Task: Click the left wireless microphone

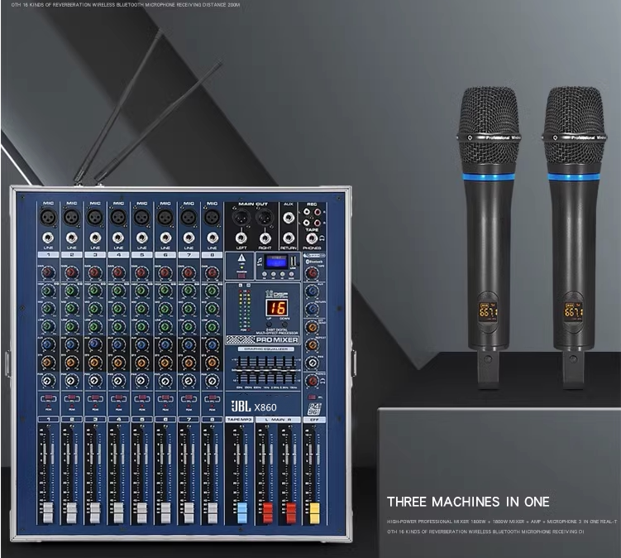Action: tap(489, 238)
